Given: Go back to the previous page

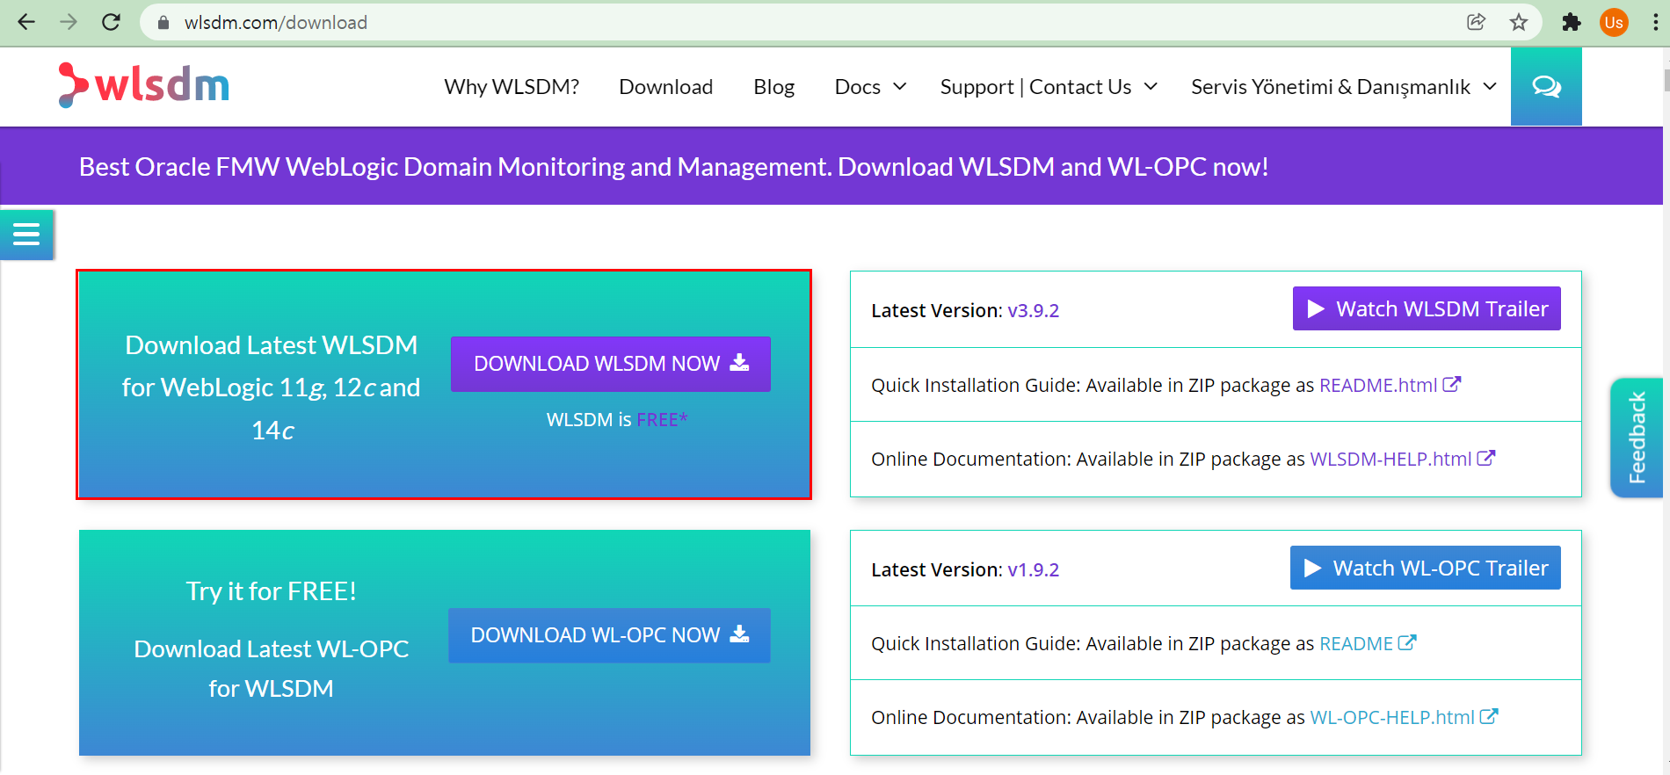Looking at the screenshot, I should point(26,22).
